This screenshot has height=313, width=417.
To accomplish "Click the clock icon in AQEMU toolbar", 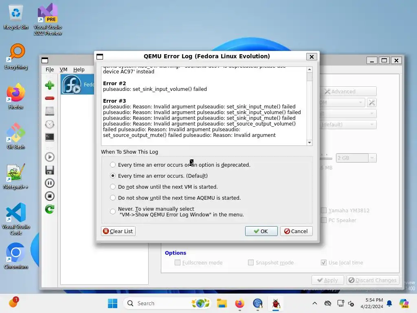I will tap(49, 124).
